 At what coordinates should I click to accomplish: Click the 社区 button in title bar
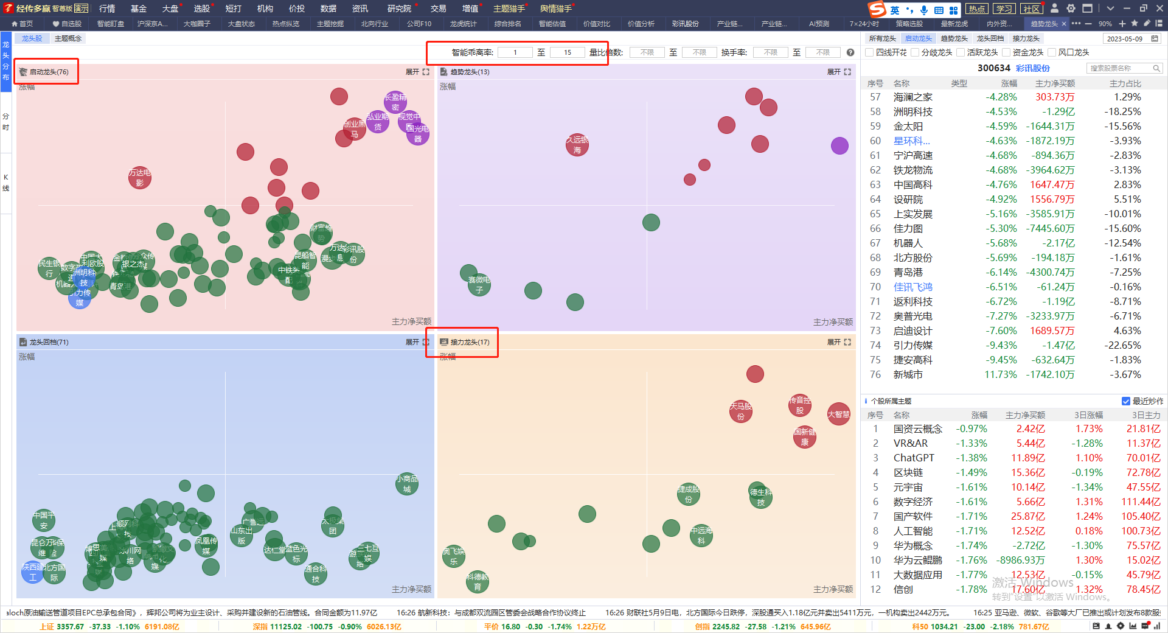(1032, 9)
